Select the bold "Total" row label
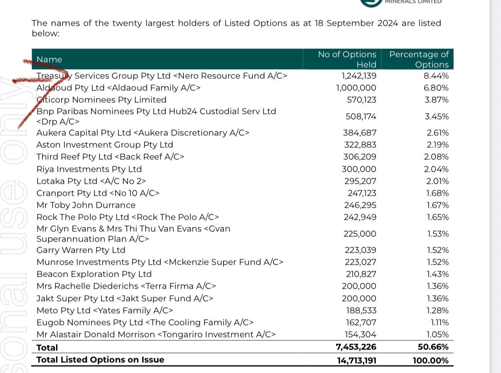Viewport: 501px width, 373px height. point(47,347)
